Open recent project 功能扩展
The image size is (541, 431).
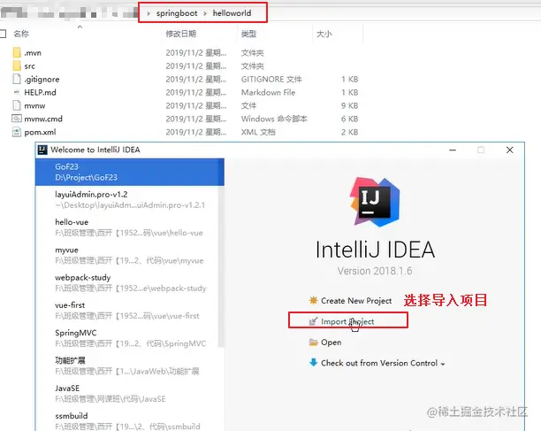[x=127, y=366]
